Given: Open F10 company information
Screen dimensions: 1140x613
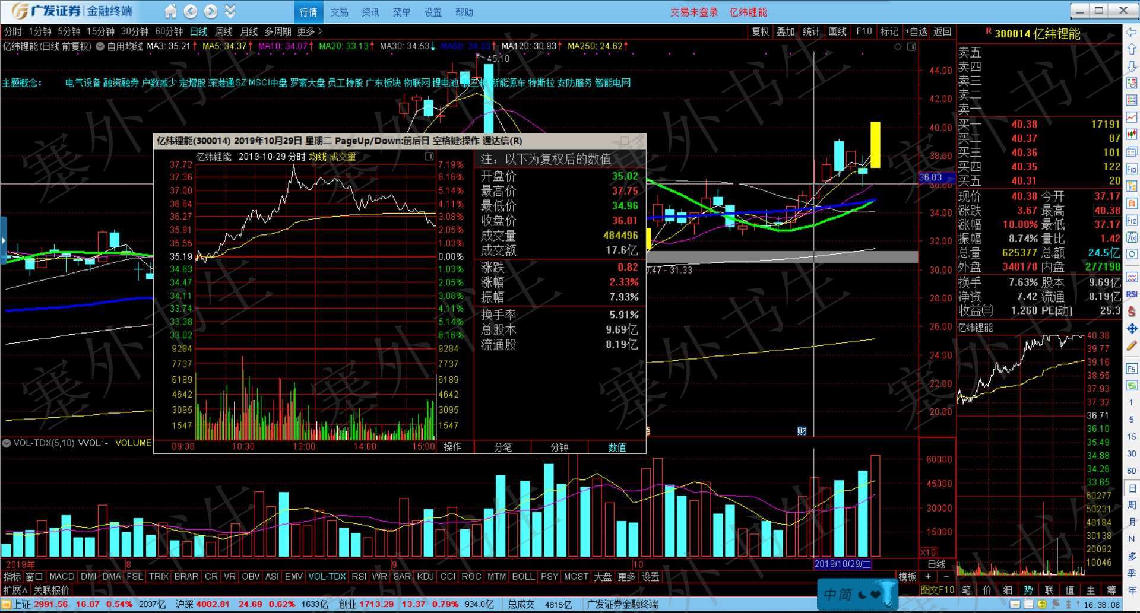Looking at the screenshot, I should (864, 31).
